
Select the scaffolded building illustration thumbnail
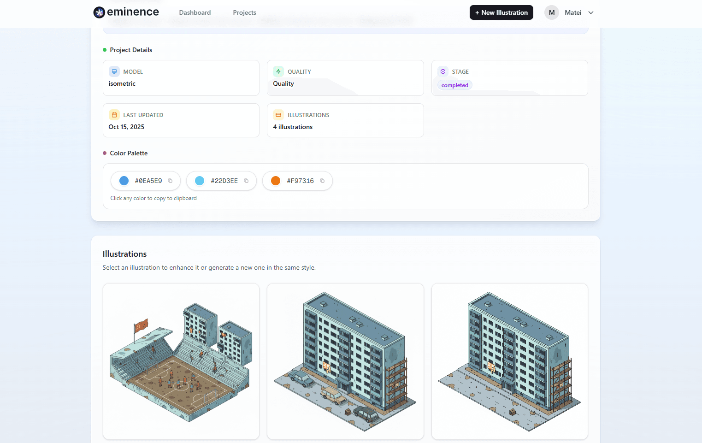point(509,361)
